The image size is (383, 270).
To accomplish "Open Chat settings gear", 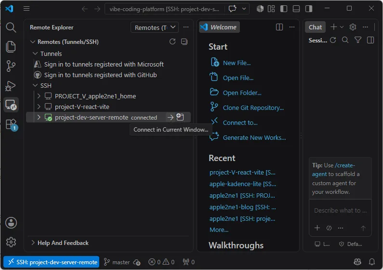I will pos(353,27).
